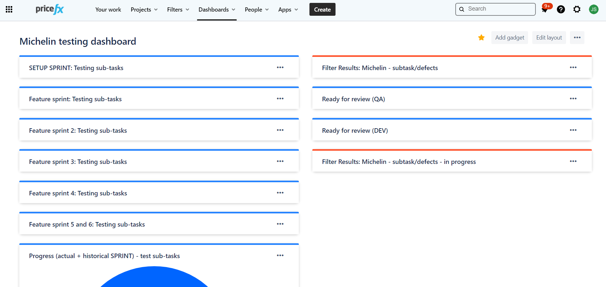Open the Your work menu item
The image size is (606, 287).
tap(108, 10)
